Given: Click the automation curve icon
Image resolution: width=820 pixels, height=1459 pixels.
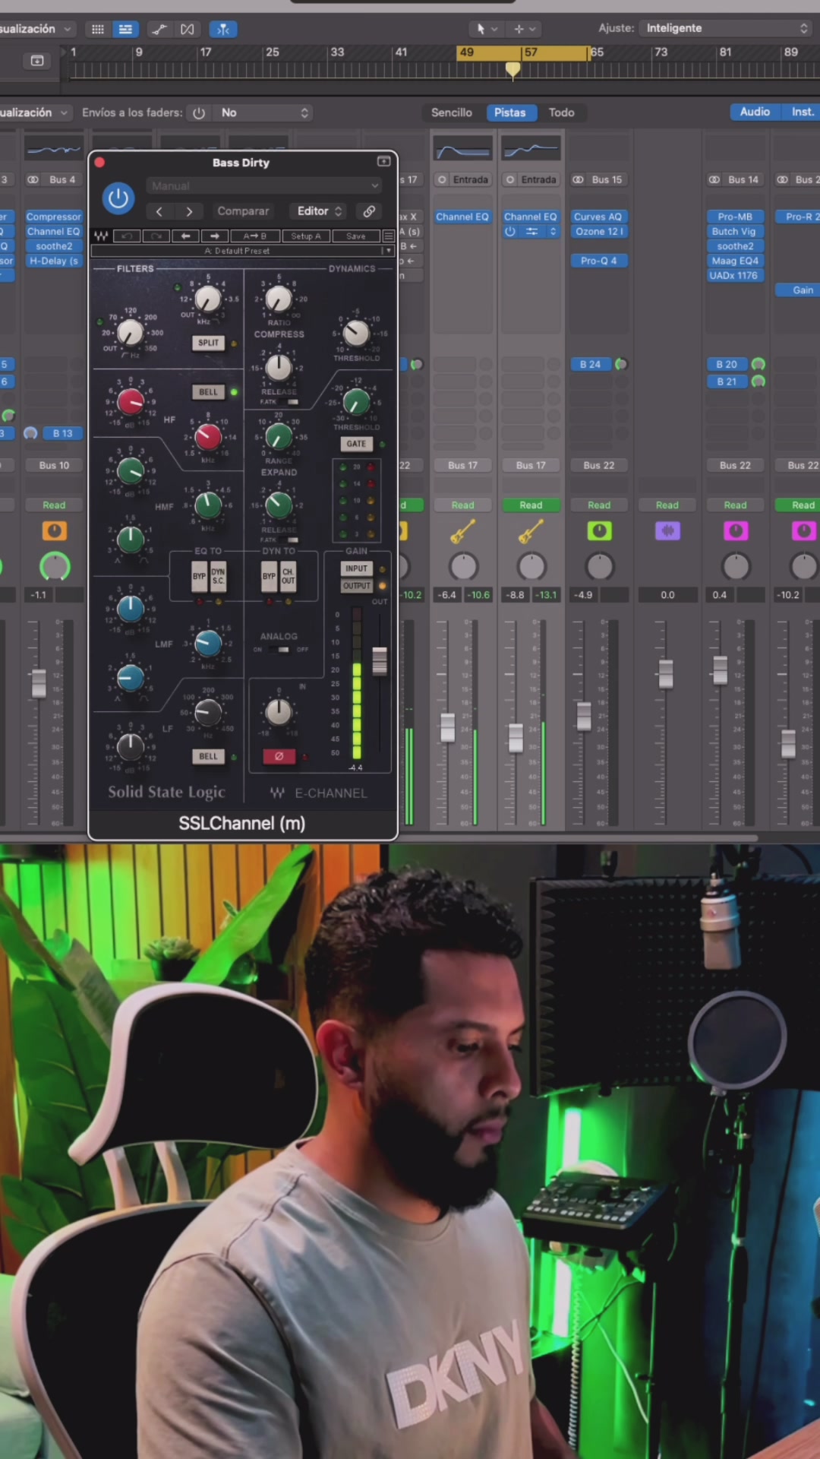Looking at the screenshot, I should (159, 29).
